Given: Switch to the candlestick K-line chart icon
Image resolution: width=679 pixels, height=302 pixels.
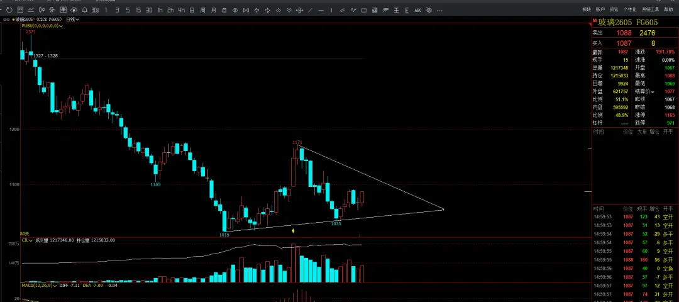Looking at the screenshot, I should [42, 9].
